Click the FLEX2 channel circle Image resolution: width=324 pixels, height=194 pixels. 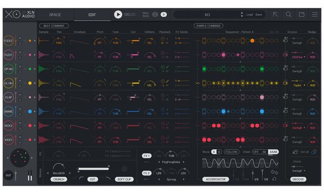(x=9, y=40)
